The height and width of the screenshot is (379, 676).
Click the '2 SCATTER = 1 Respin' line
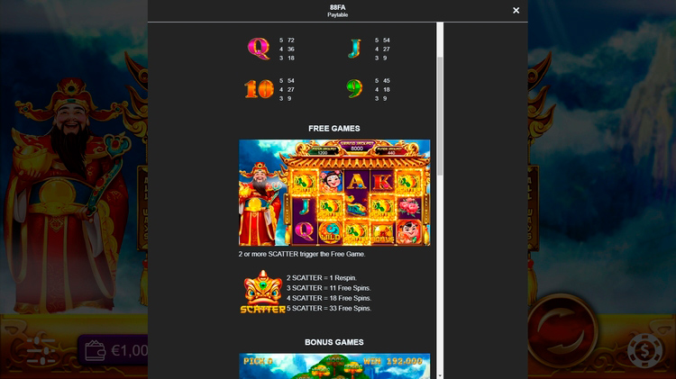[x=321, y=278]
